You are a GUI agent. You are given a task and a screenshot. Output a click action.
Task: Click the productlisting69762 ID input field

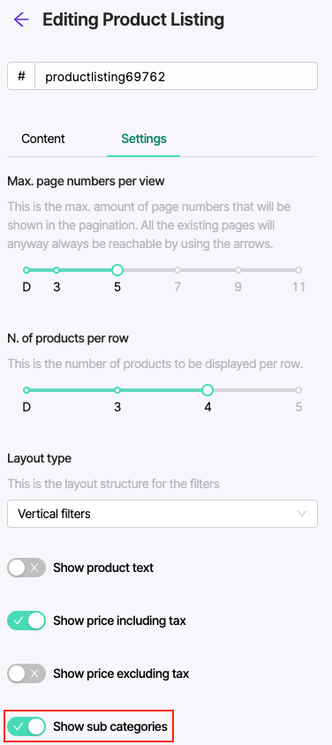tap(177, 76)
